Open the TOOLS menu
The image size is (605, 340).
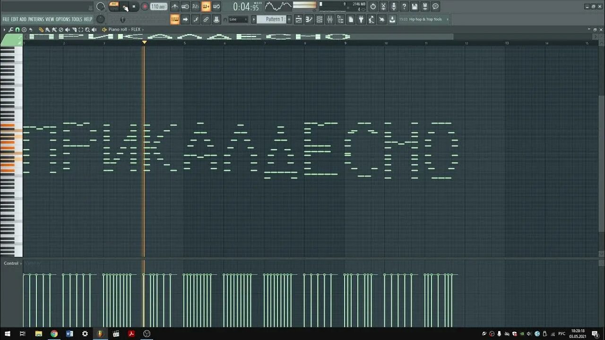(77, 19)
